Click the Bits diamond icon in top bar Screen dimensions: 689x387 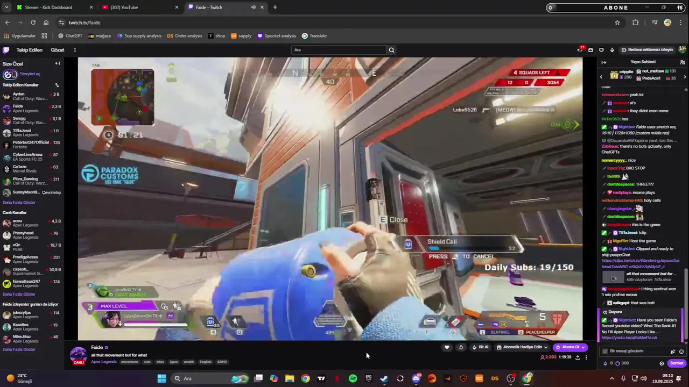[x=612, y=50]
